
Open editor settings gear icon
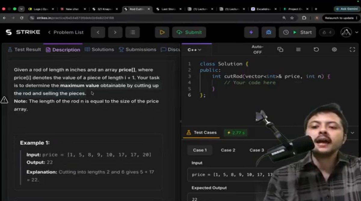[x=334, y=49]
